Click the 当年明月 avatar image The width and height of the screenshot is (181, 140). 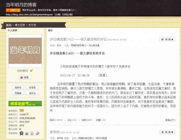pyautogui.click(x=25, y=51)
